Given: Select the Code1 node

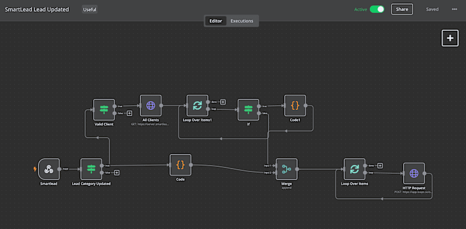Looking at the screenshot, I should pos(295,106).
